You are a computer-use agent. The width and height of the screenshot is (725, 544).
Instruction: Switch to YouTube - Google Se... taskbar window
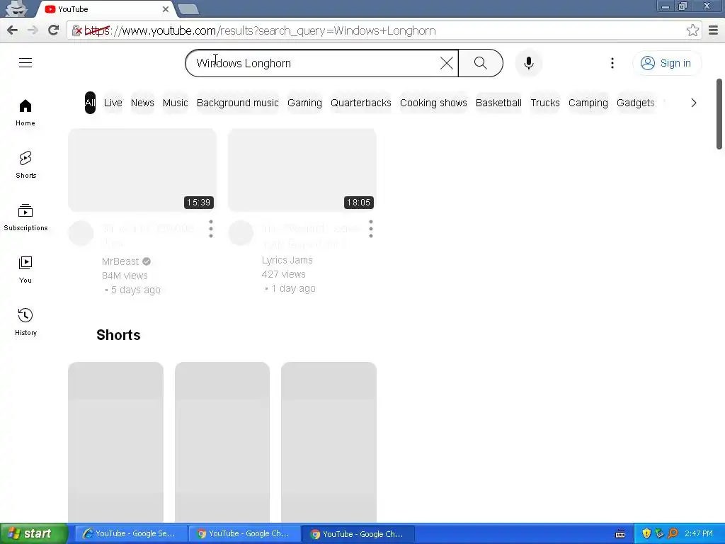[131, 534]
